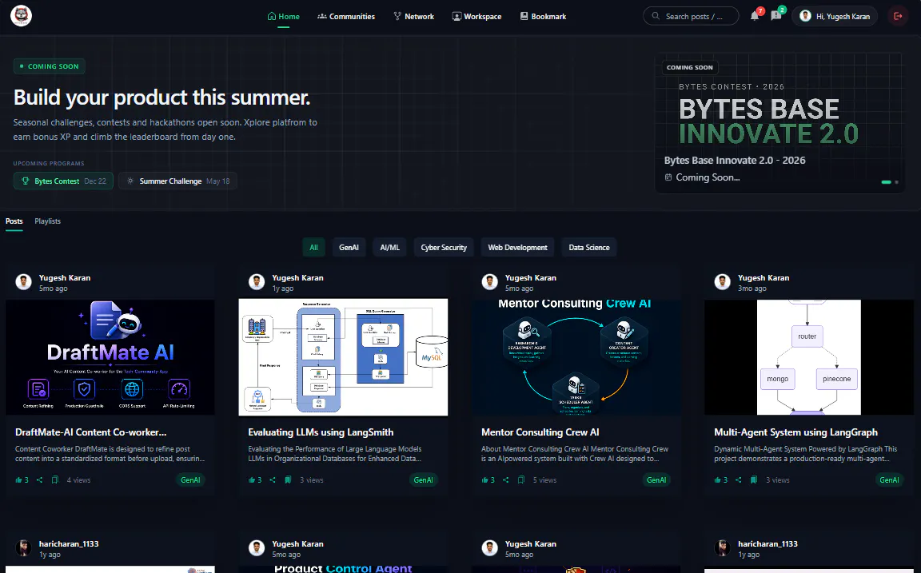Open the DraftMate AI post thumbnail
The width and height of the screenshot is (921, 573).
pos(110,357)
